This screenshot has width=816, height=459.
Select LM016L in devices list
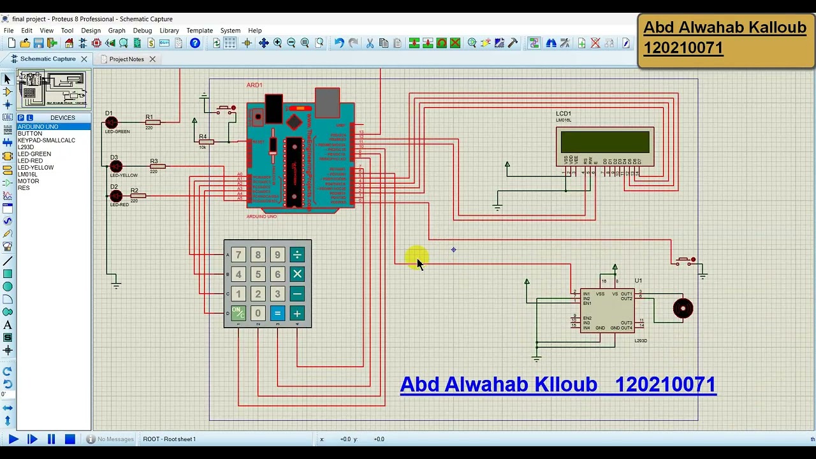point(54,175)
